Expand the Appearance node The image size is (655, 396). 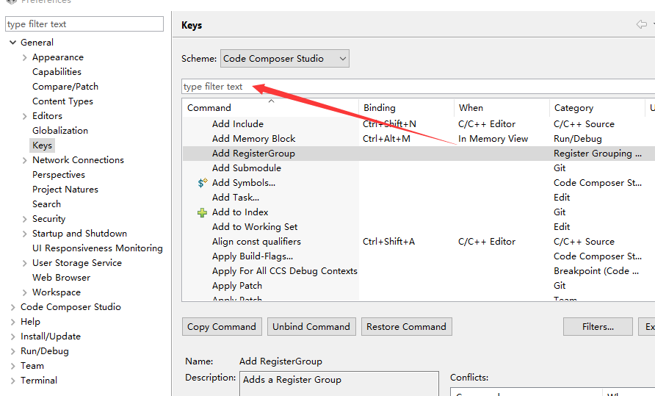(x=25, y=57)
